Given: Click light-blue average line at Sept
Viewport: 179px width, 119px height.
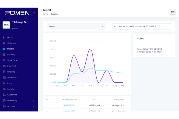Looking at the screenshot, I should [123, 73].
